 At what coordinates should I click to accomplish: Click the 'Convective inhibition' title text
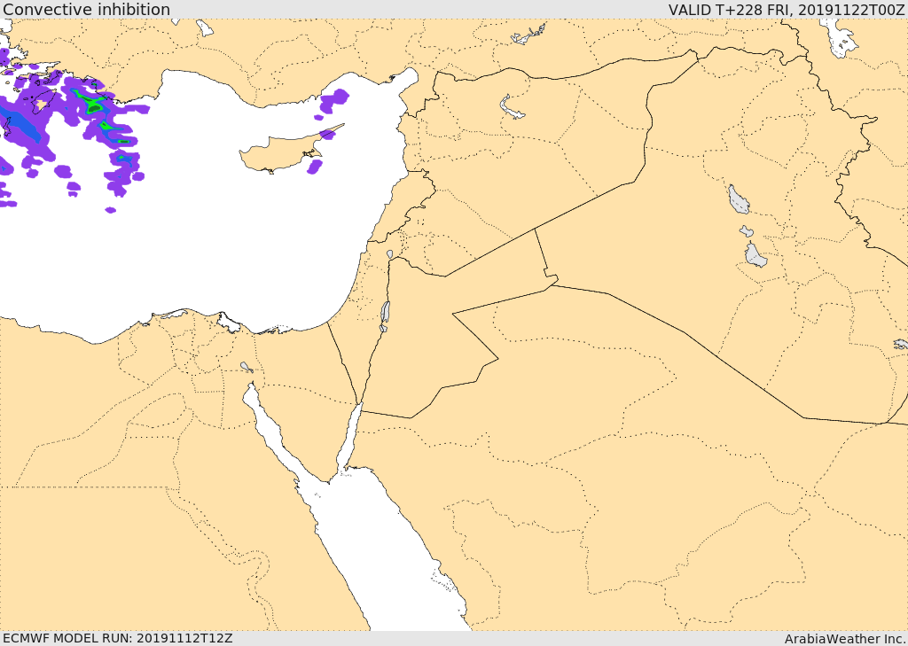(86, 9)
